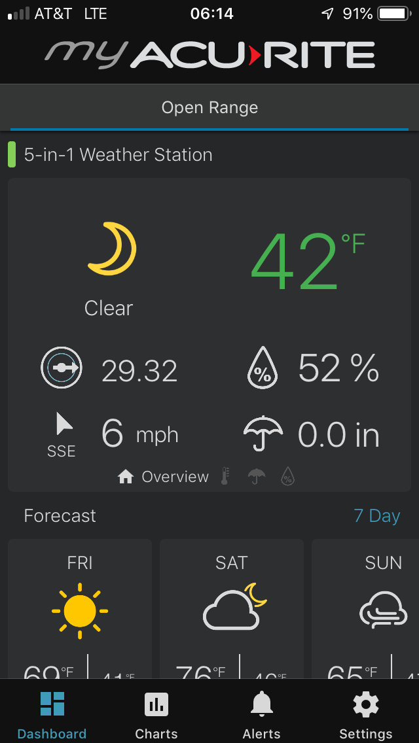Screen dimensions: 419x743
Task: Tap the crescent moon Clear condition icon
Action: 113,249
